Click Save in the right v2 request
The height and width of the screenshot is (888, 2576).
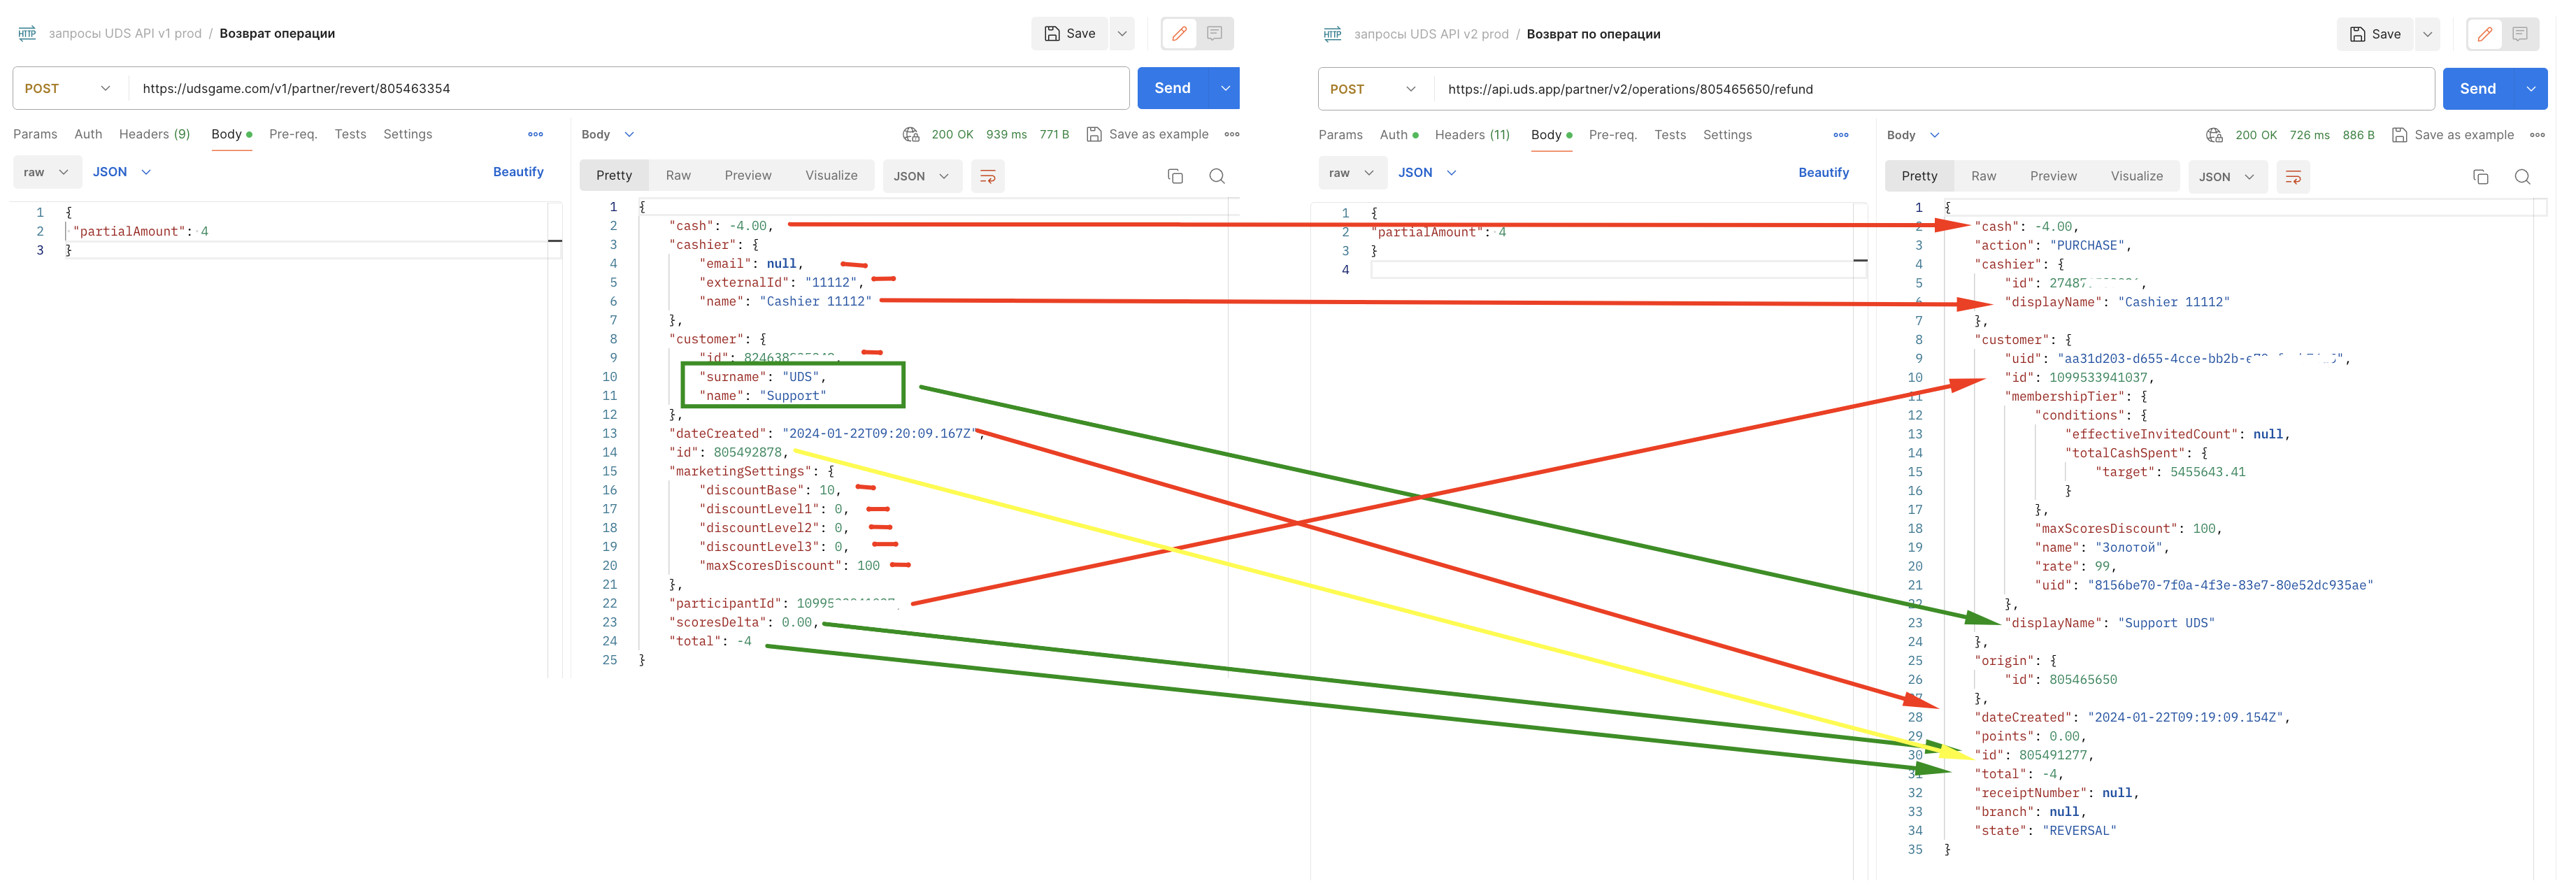[2375, 34]
